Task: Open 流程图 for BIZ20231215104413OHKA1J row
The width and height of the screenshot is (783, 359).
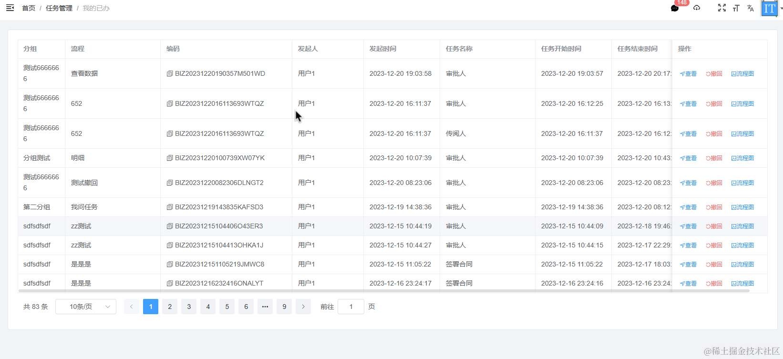Action: pyautogui.click(x=742, y=246)
